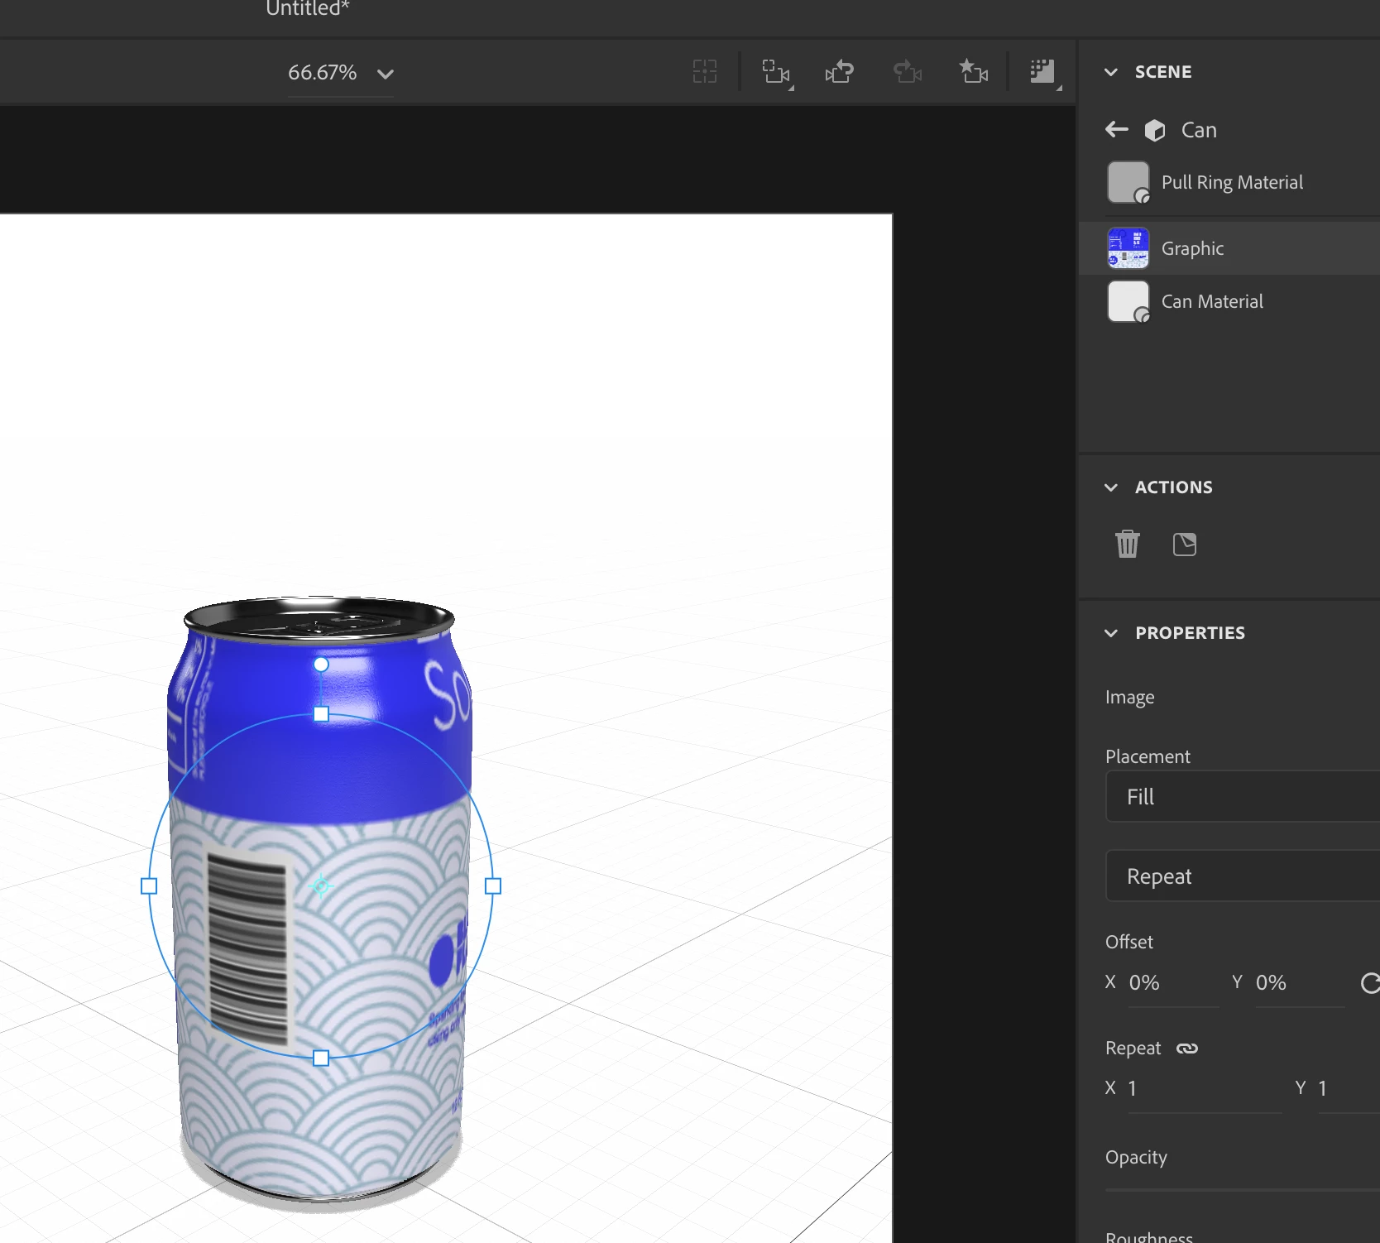Select the Pull Ring Material row
This screenshot has width=1380, height=1243.
point(1229,182)
